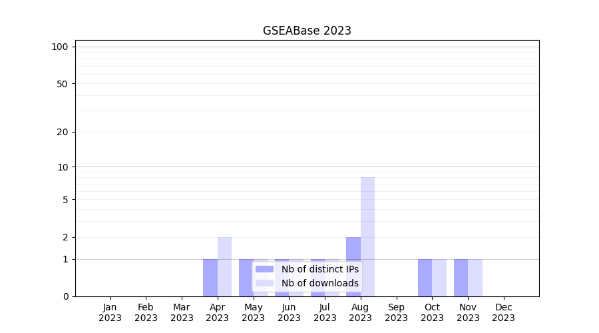Image resolution: width=599 pixels, height=333 pixels.
Task: Select the Dec 2023 x-axis label
Action: coord(503,312)
